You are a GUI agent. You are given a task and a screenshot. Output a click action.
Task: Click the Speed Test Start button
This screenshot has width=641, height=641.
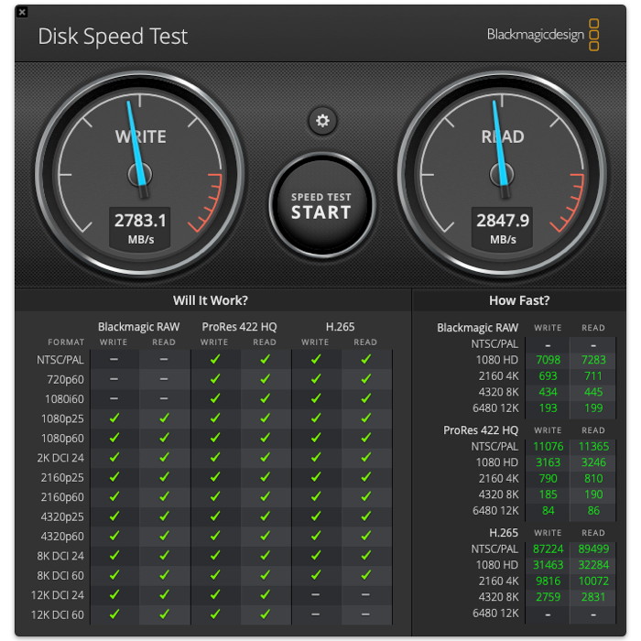[x=321, y=204]
